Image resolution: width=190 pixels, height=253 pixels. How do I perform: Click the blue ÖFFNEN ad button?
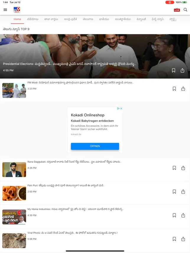point(95,146)
